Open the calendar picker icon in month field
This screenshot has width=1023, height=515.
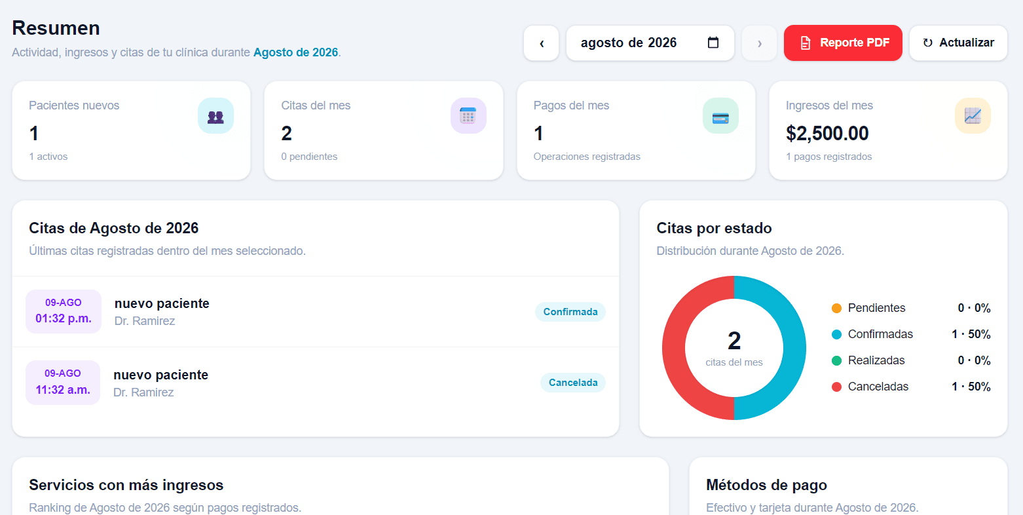[x=713, y=43]
